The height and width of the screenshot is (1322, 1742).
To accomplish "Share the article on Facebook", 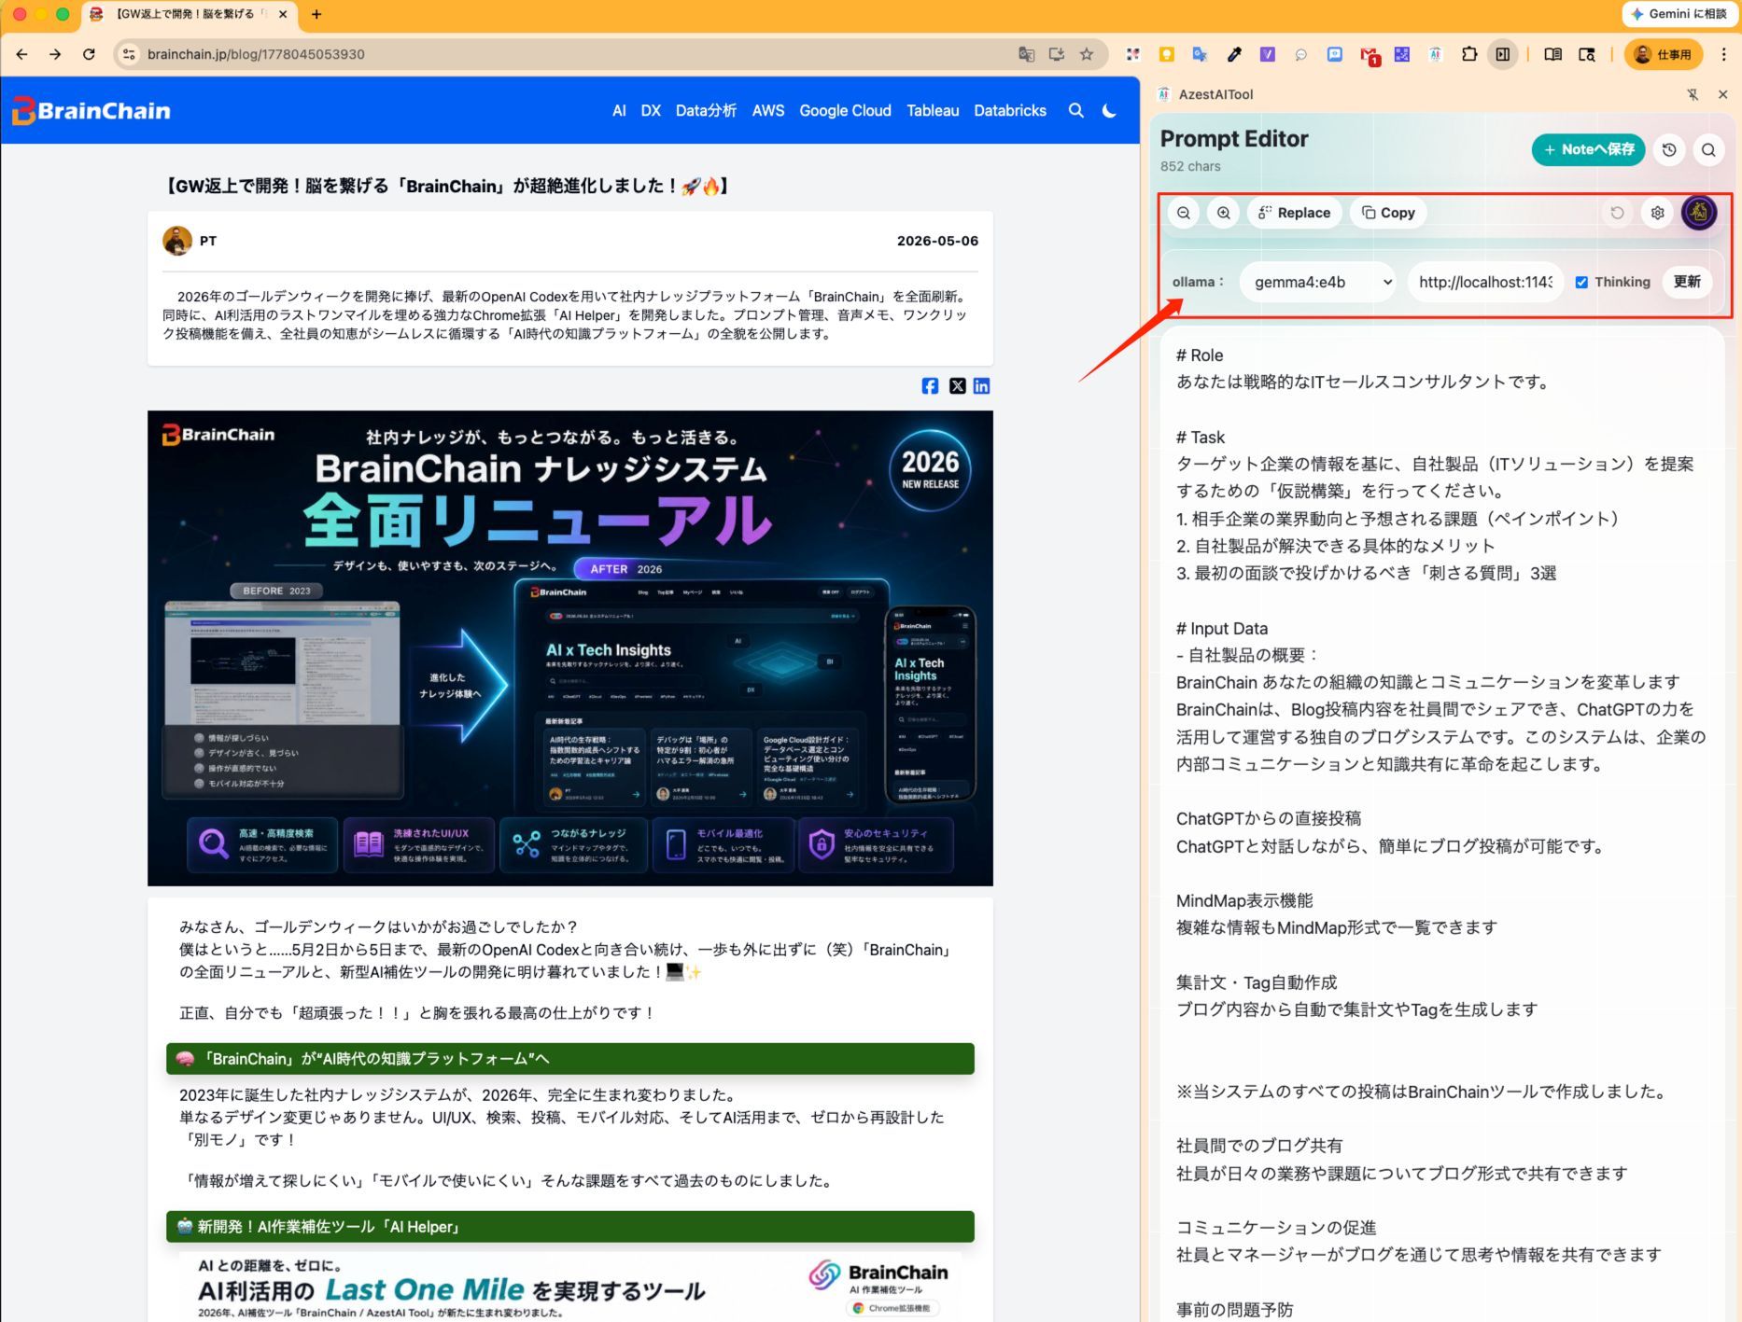I will pos(930,386).
